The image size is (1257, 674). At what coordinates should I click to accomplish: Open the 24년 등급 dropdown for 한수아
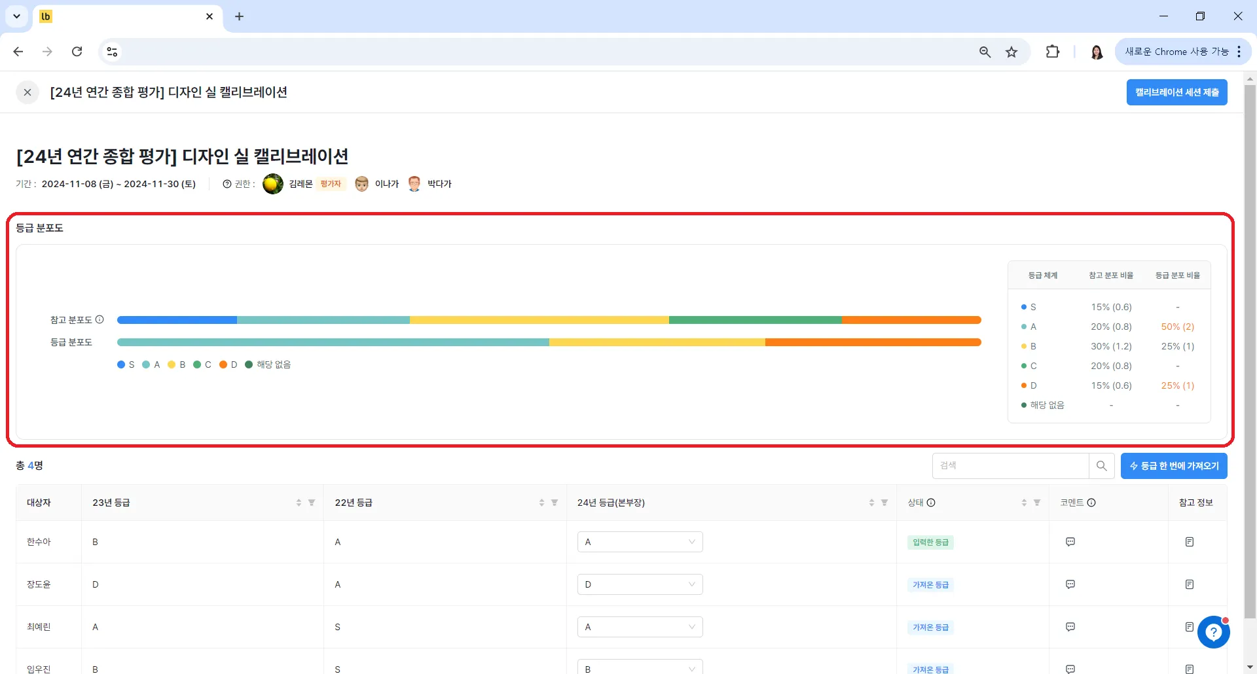[x=640, y=542]
